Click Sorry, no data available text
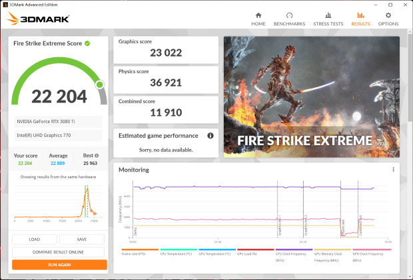413x280 pixels. click(166, 150)
